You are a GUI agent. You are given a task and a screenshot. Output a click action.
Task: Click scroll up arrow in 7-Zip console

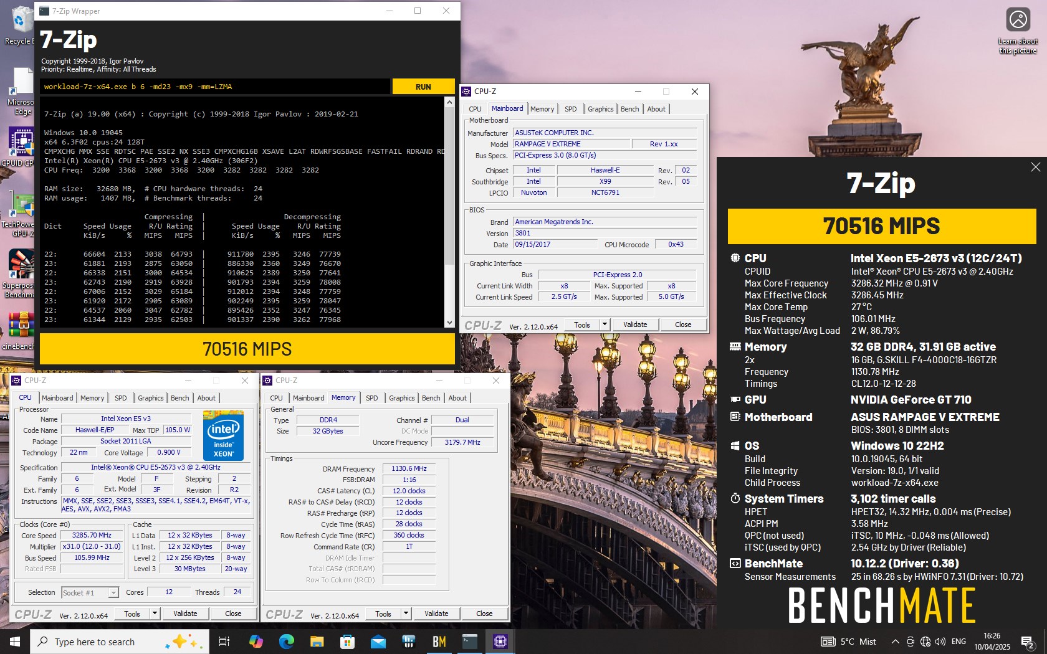(450, 102)
